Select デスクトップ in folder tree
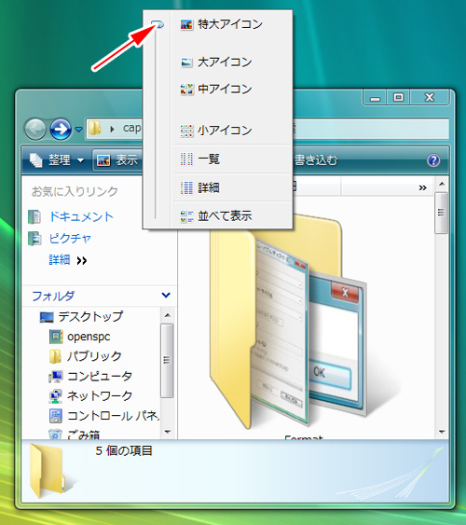Screen dimensions: 466x525 (x=90, y=317)
